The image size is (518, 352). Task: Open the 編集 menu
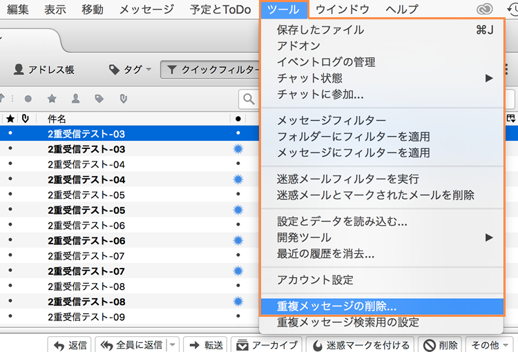click(x=17, y=9)
